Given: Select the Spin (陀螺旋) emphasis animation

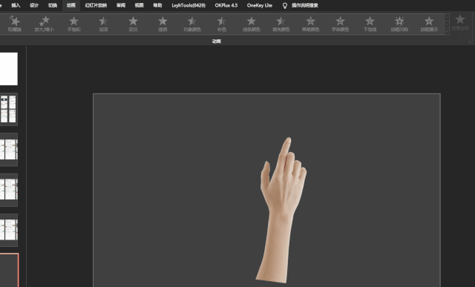Looking at the screenshot, I should pos(15,24).
